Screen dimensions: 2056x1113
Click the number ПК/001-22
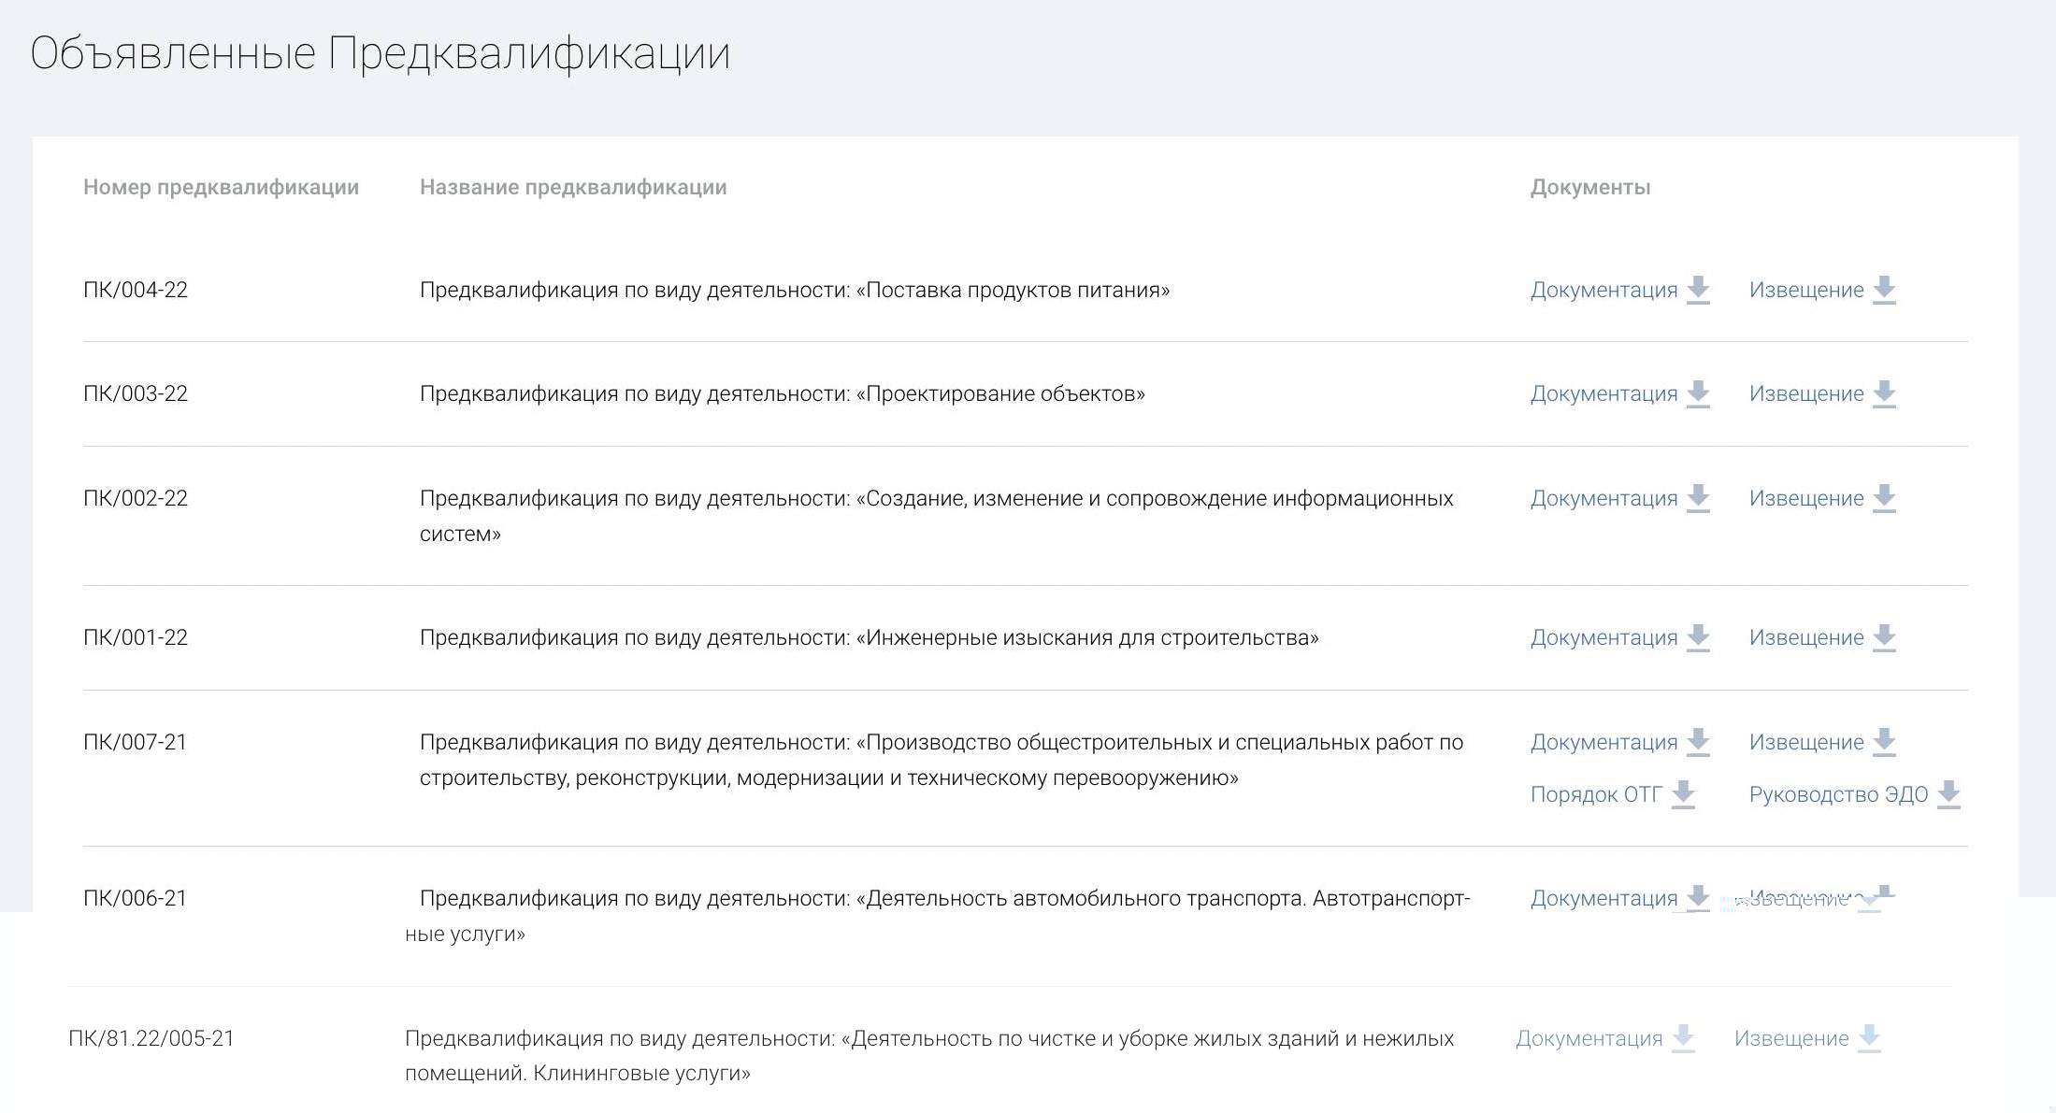[136, 638]
